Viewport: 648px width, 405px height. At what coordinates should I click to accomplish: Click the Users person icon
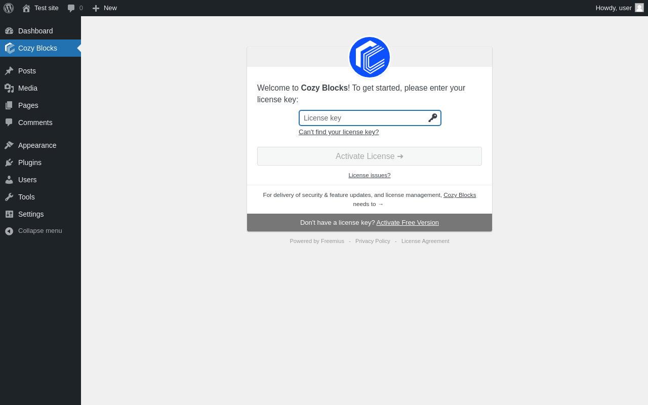9,180
